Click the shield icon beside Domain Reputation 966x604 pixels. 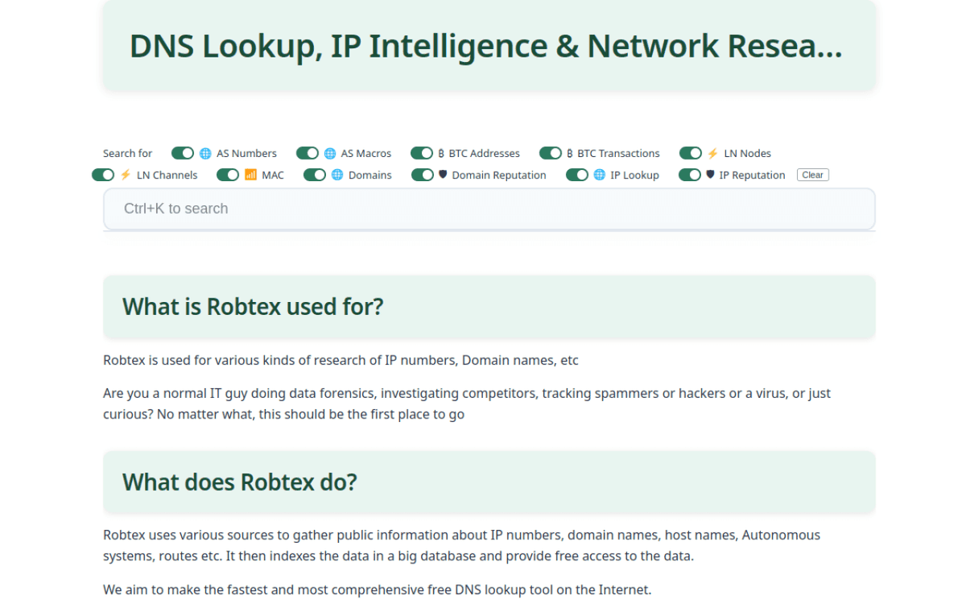[x=444, y=175]
